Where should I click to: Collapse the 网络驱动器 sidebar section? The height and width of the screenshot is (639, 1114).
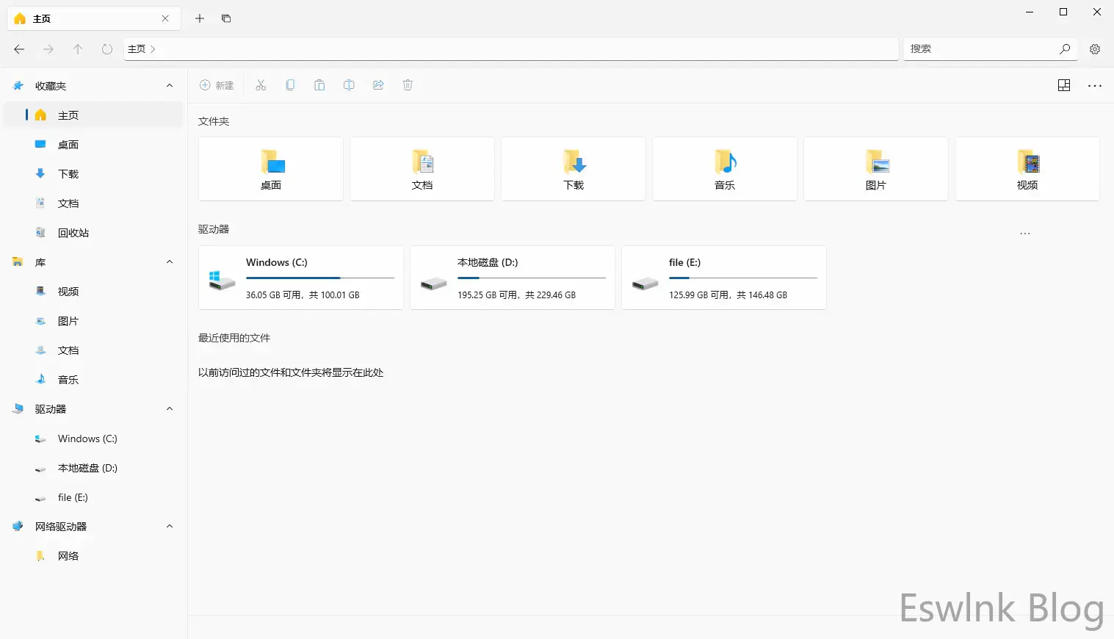(x=170, y=527)
